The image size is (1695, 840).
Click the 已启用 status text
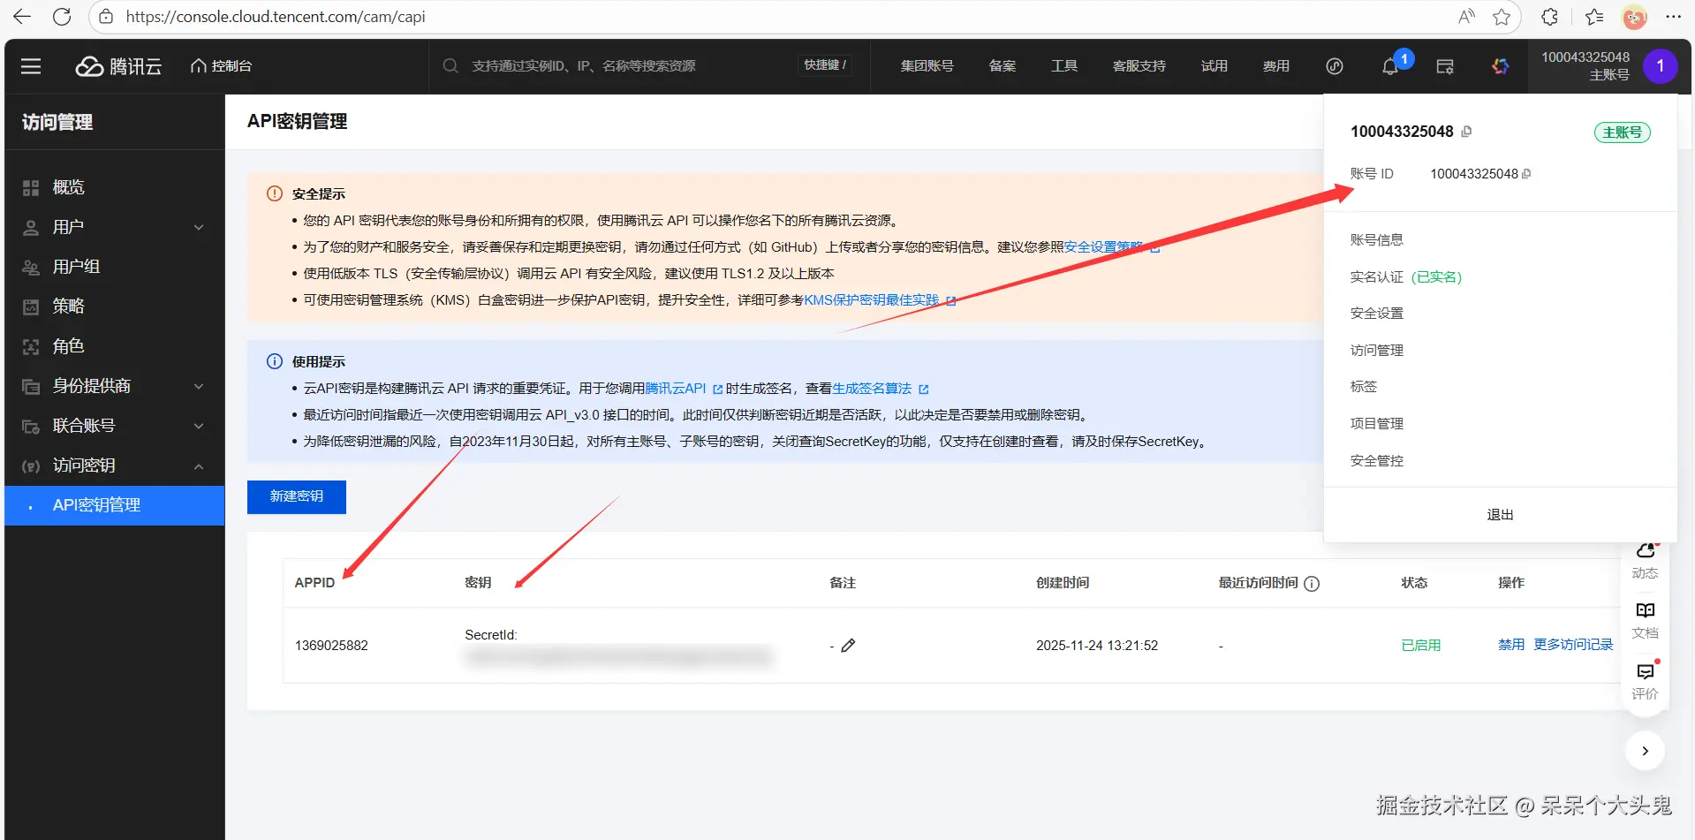click(1420, 646)
